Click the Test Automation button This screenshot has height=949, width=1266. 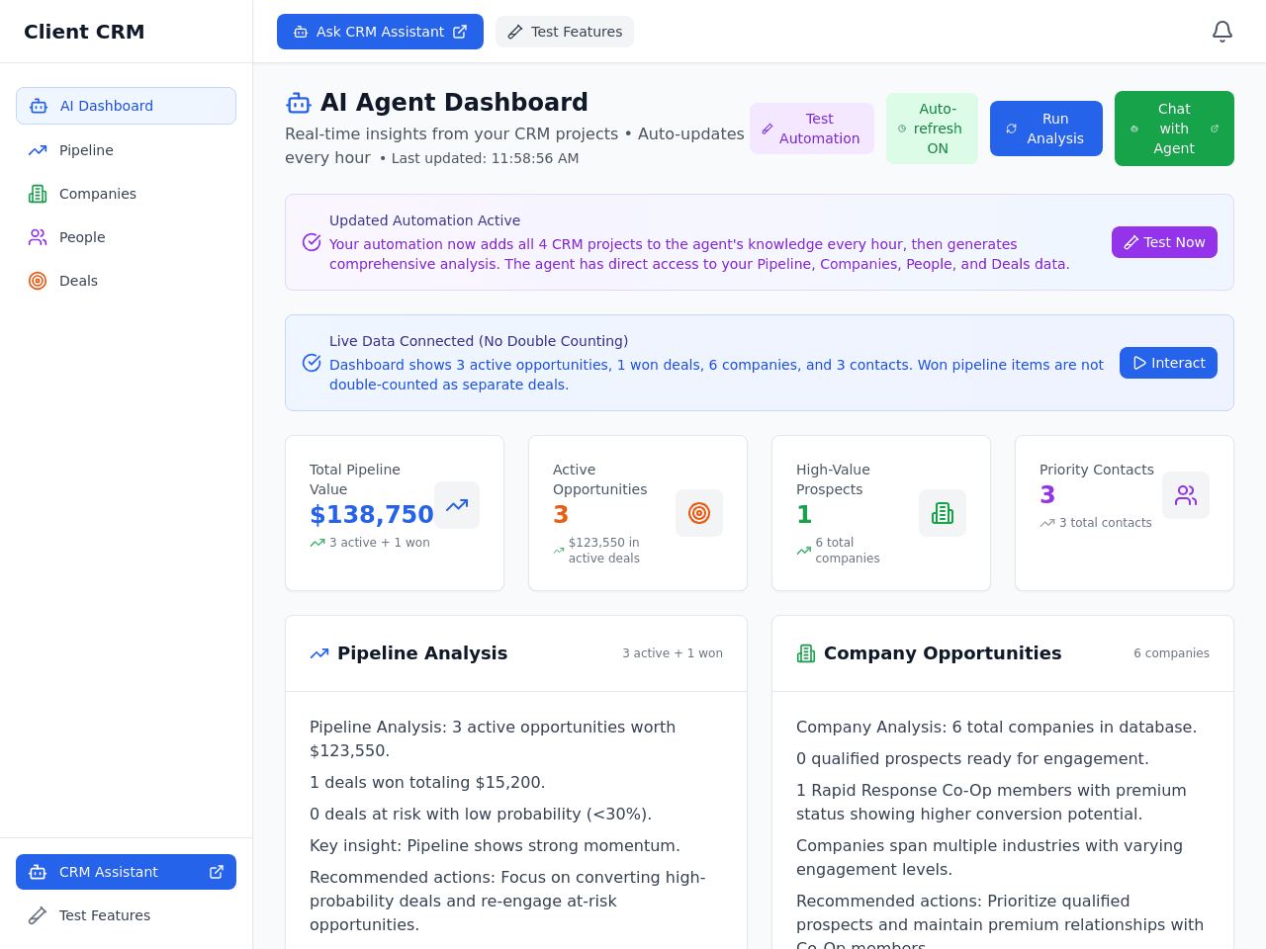812,129
